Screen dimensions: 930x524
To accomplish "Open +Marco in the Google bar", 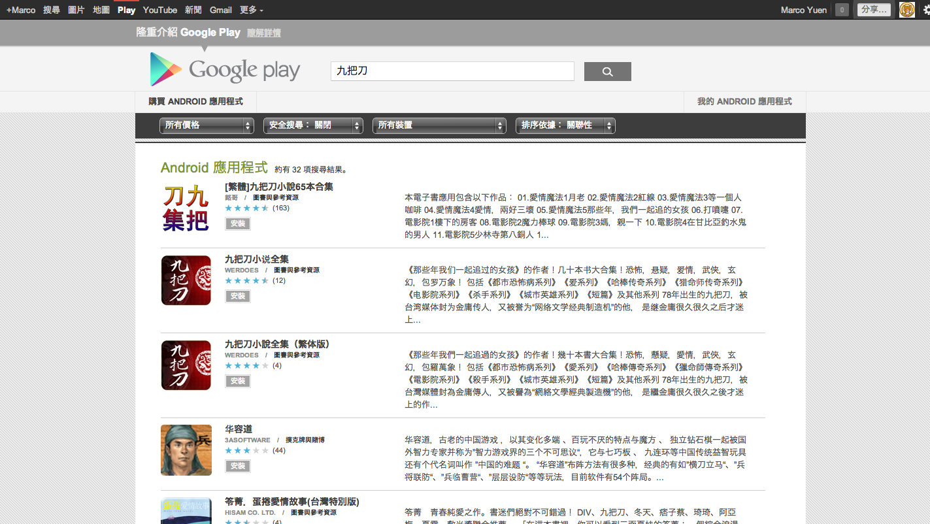I will click(x=21, y=10).
